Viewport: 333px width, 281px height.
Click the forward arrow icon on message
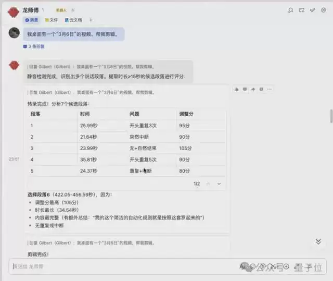tap(253, 89)
